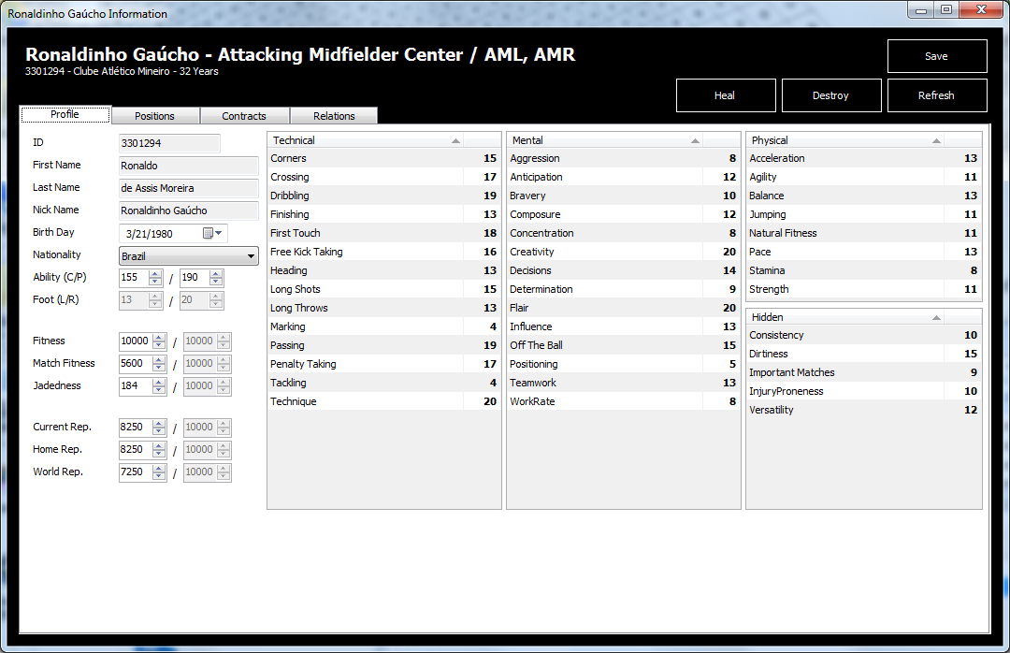This screenshot has height=653, width=1010.
Task: Select the Dribbling attribute row
Action: click(x=383, y=196)
